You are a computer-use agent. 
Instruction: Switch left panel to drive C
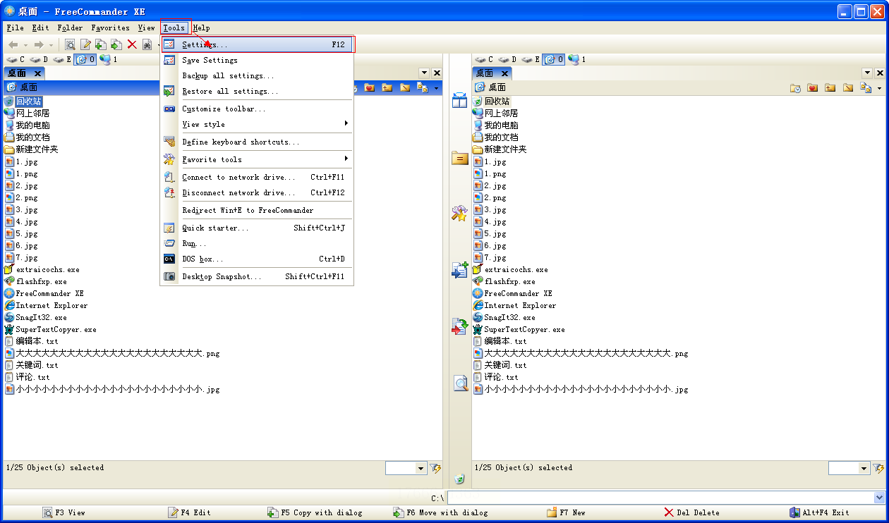[16, 60]
